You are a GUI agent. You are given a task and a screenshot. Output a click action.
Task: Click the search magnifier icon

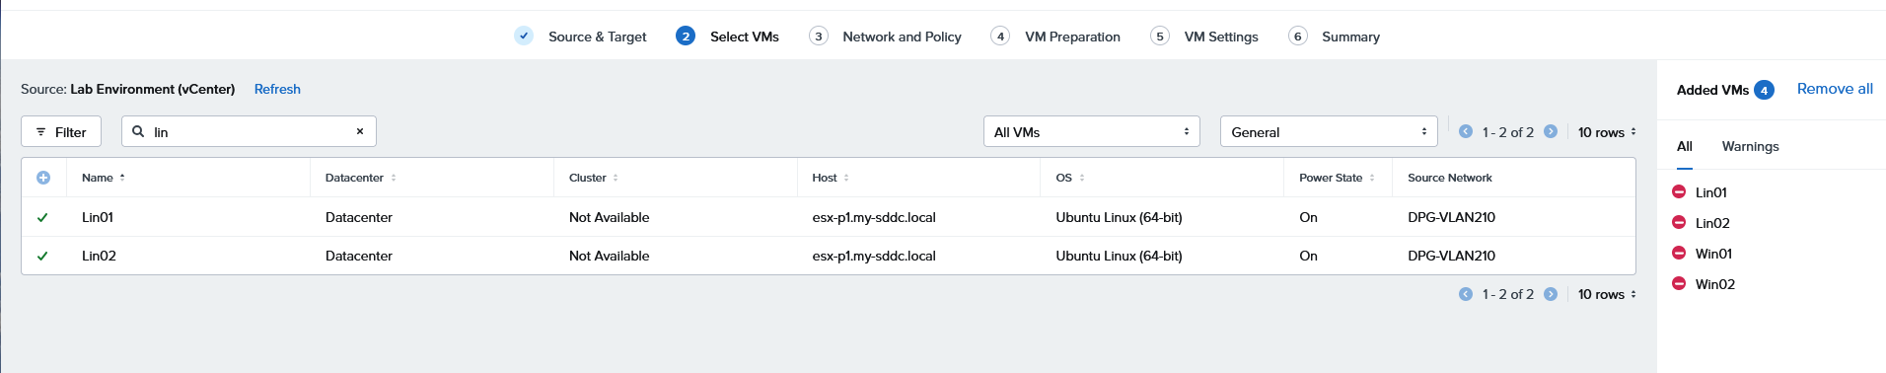click(x=138, y=131)
